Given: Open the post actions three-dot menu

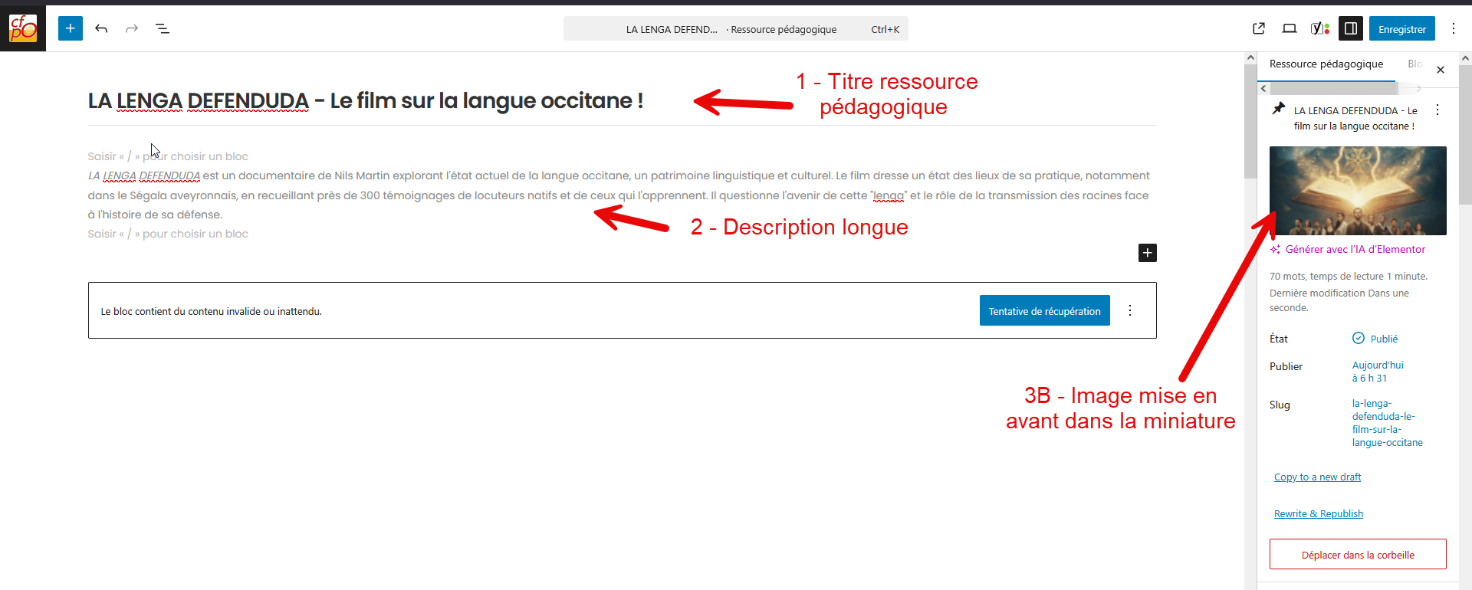Looking at the screenshot, I should pos(1437,110).
